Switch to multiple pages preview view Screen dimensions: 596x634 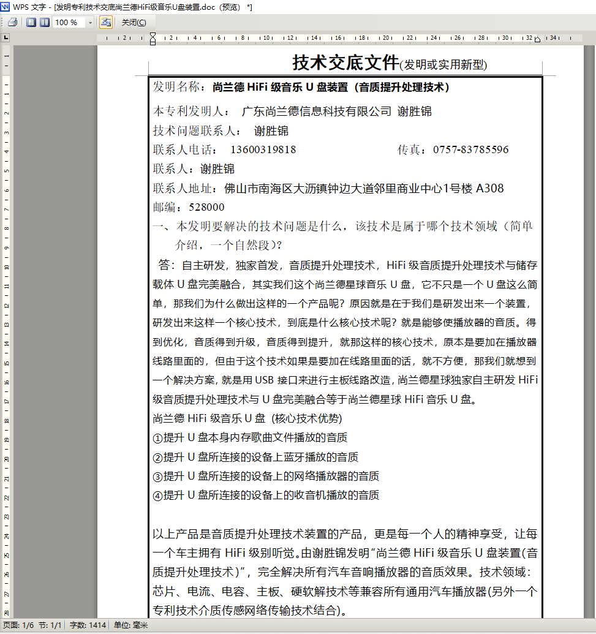tap(44, 23)
